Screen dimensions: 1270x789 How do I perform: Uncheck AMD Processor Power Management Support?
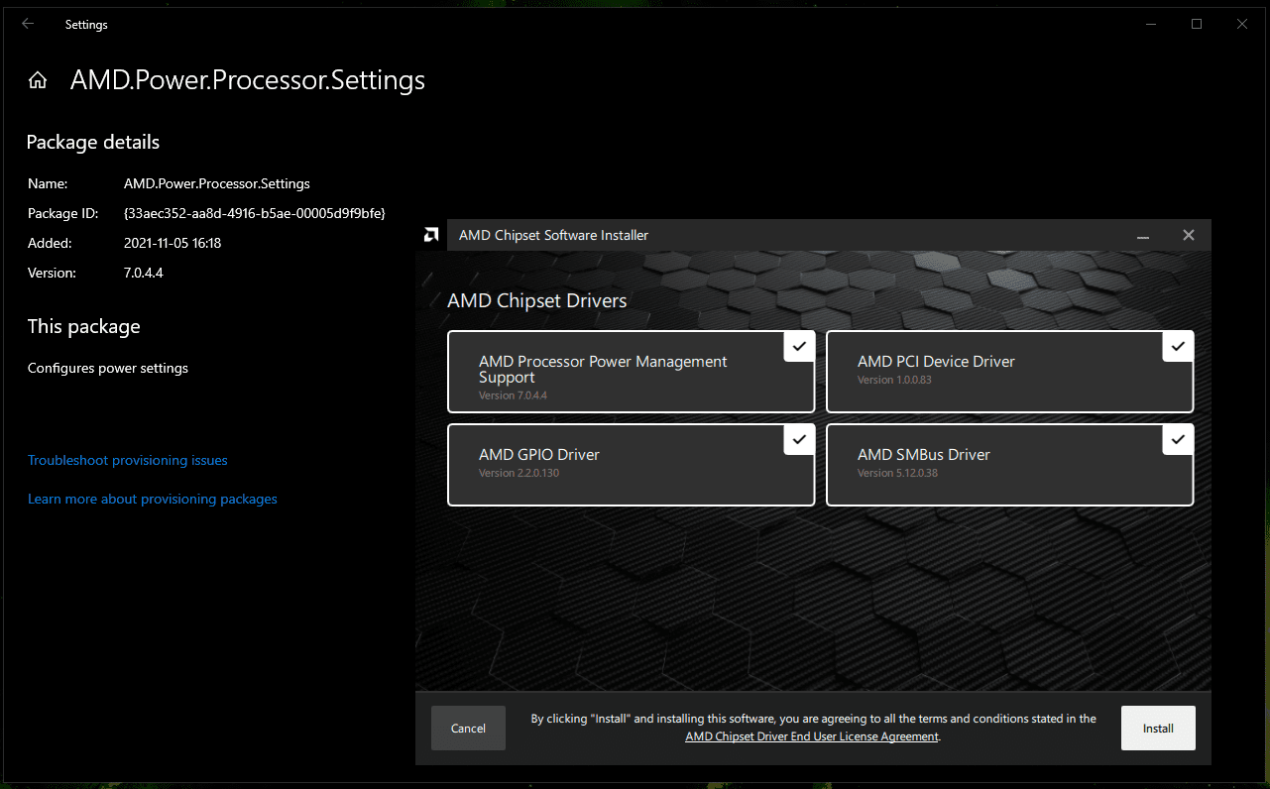point(799,347)
